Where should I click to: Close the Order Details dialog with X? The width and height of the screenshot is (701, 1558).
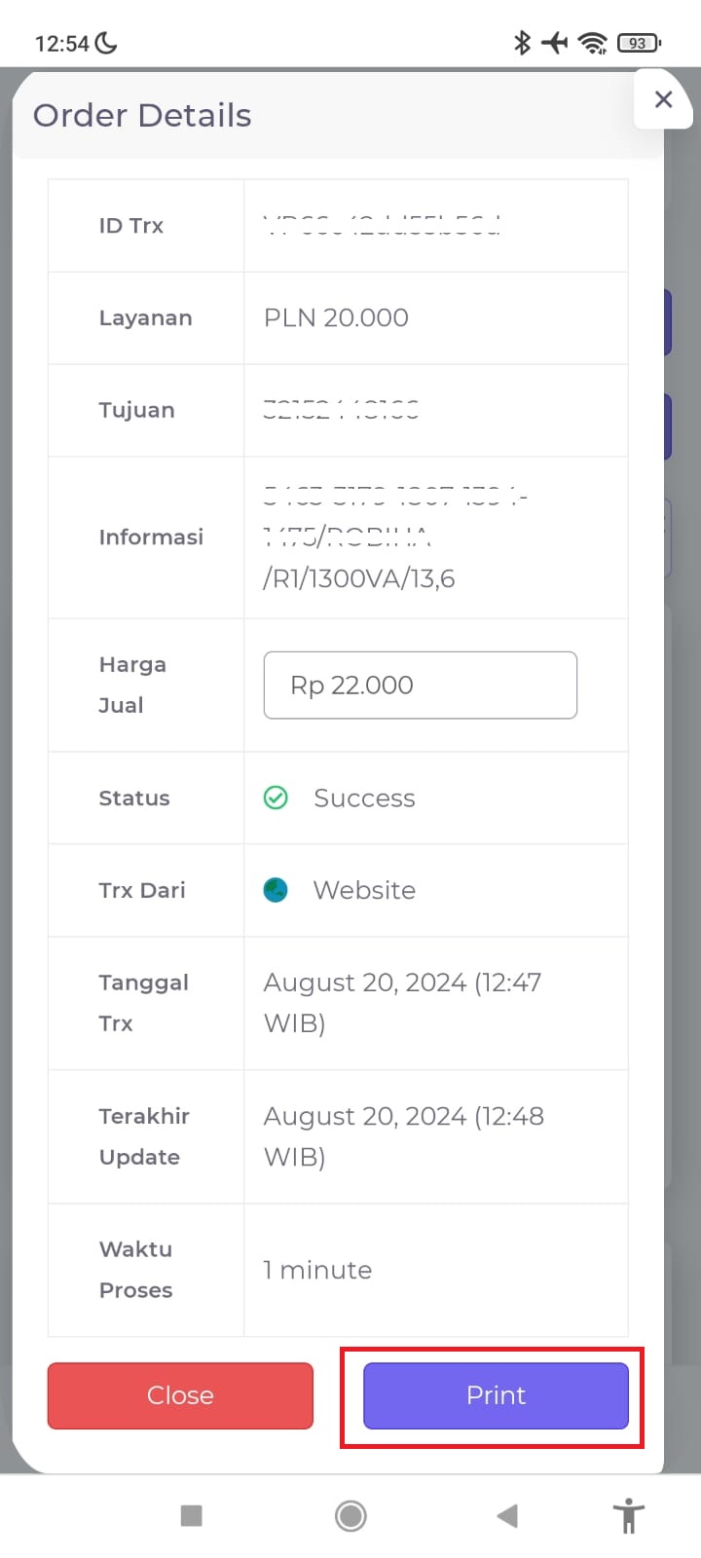point(663,99)
